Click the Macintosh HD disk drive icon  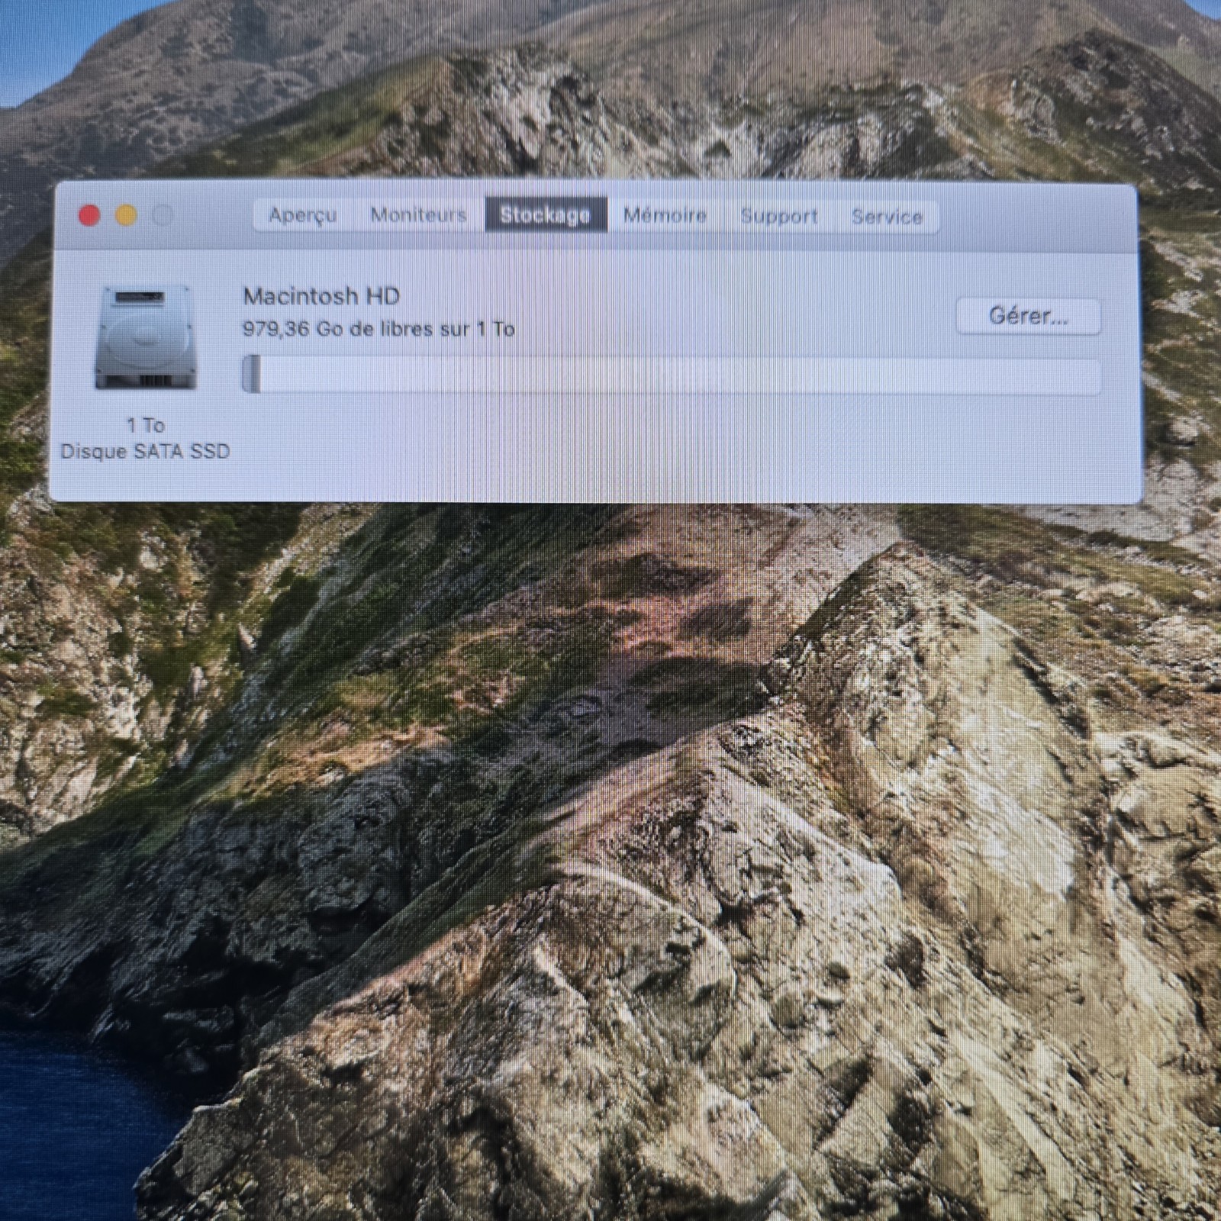click(145, 338)
